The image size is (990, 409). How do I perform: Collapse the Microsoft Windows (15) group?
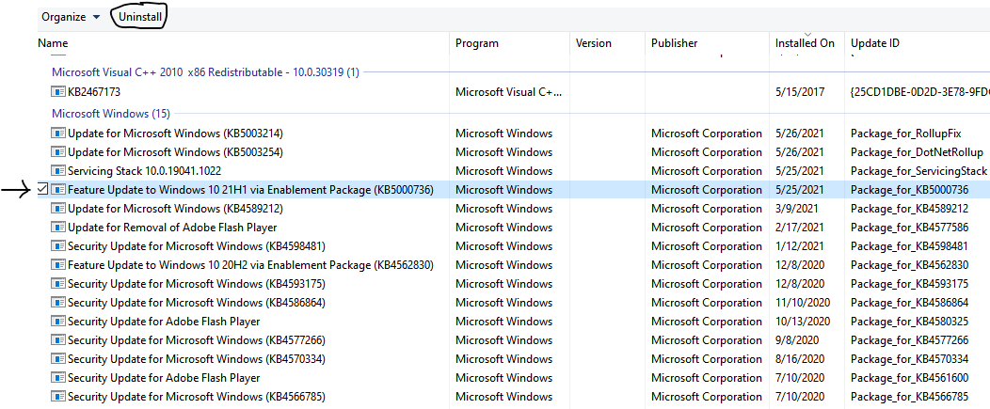point(110,114)
